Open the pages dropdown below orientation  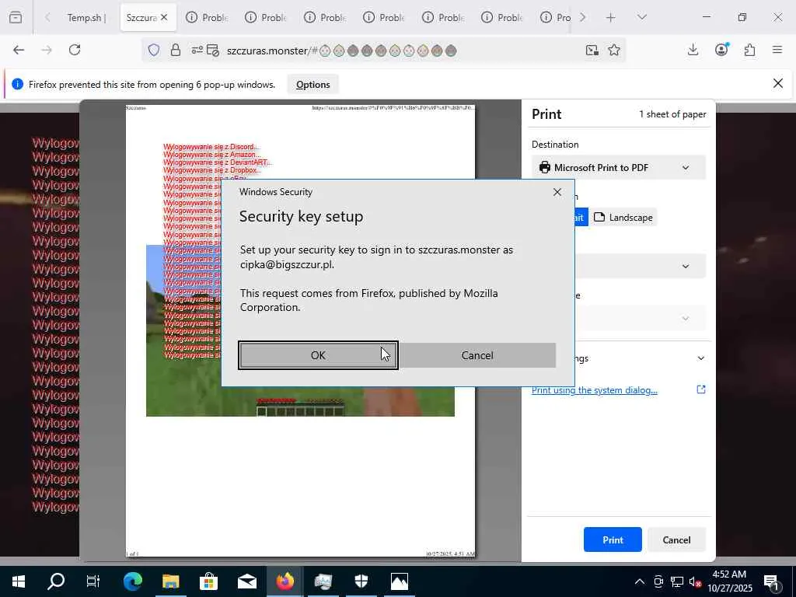640,266
